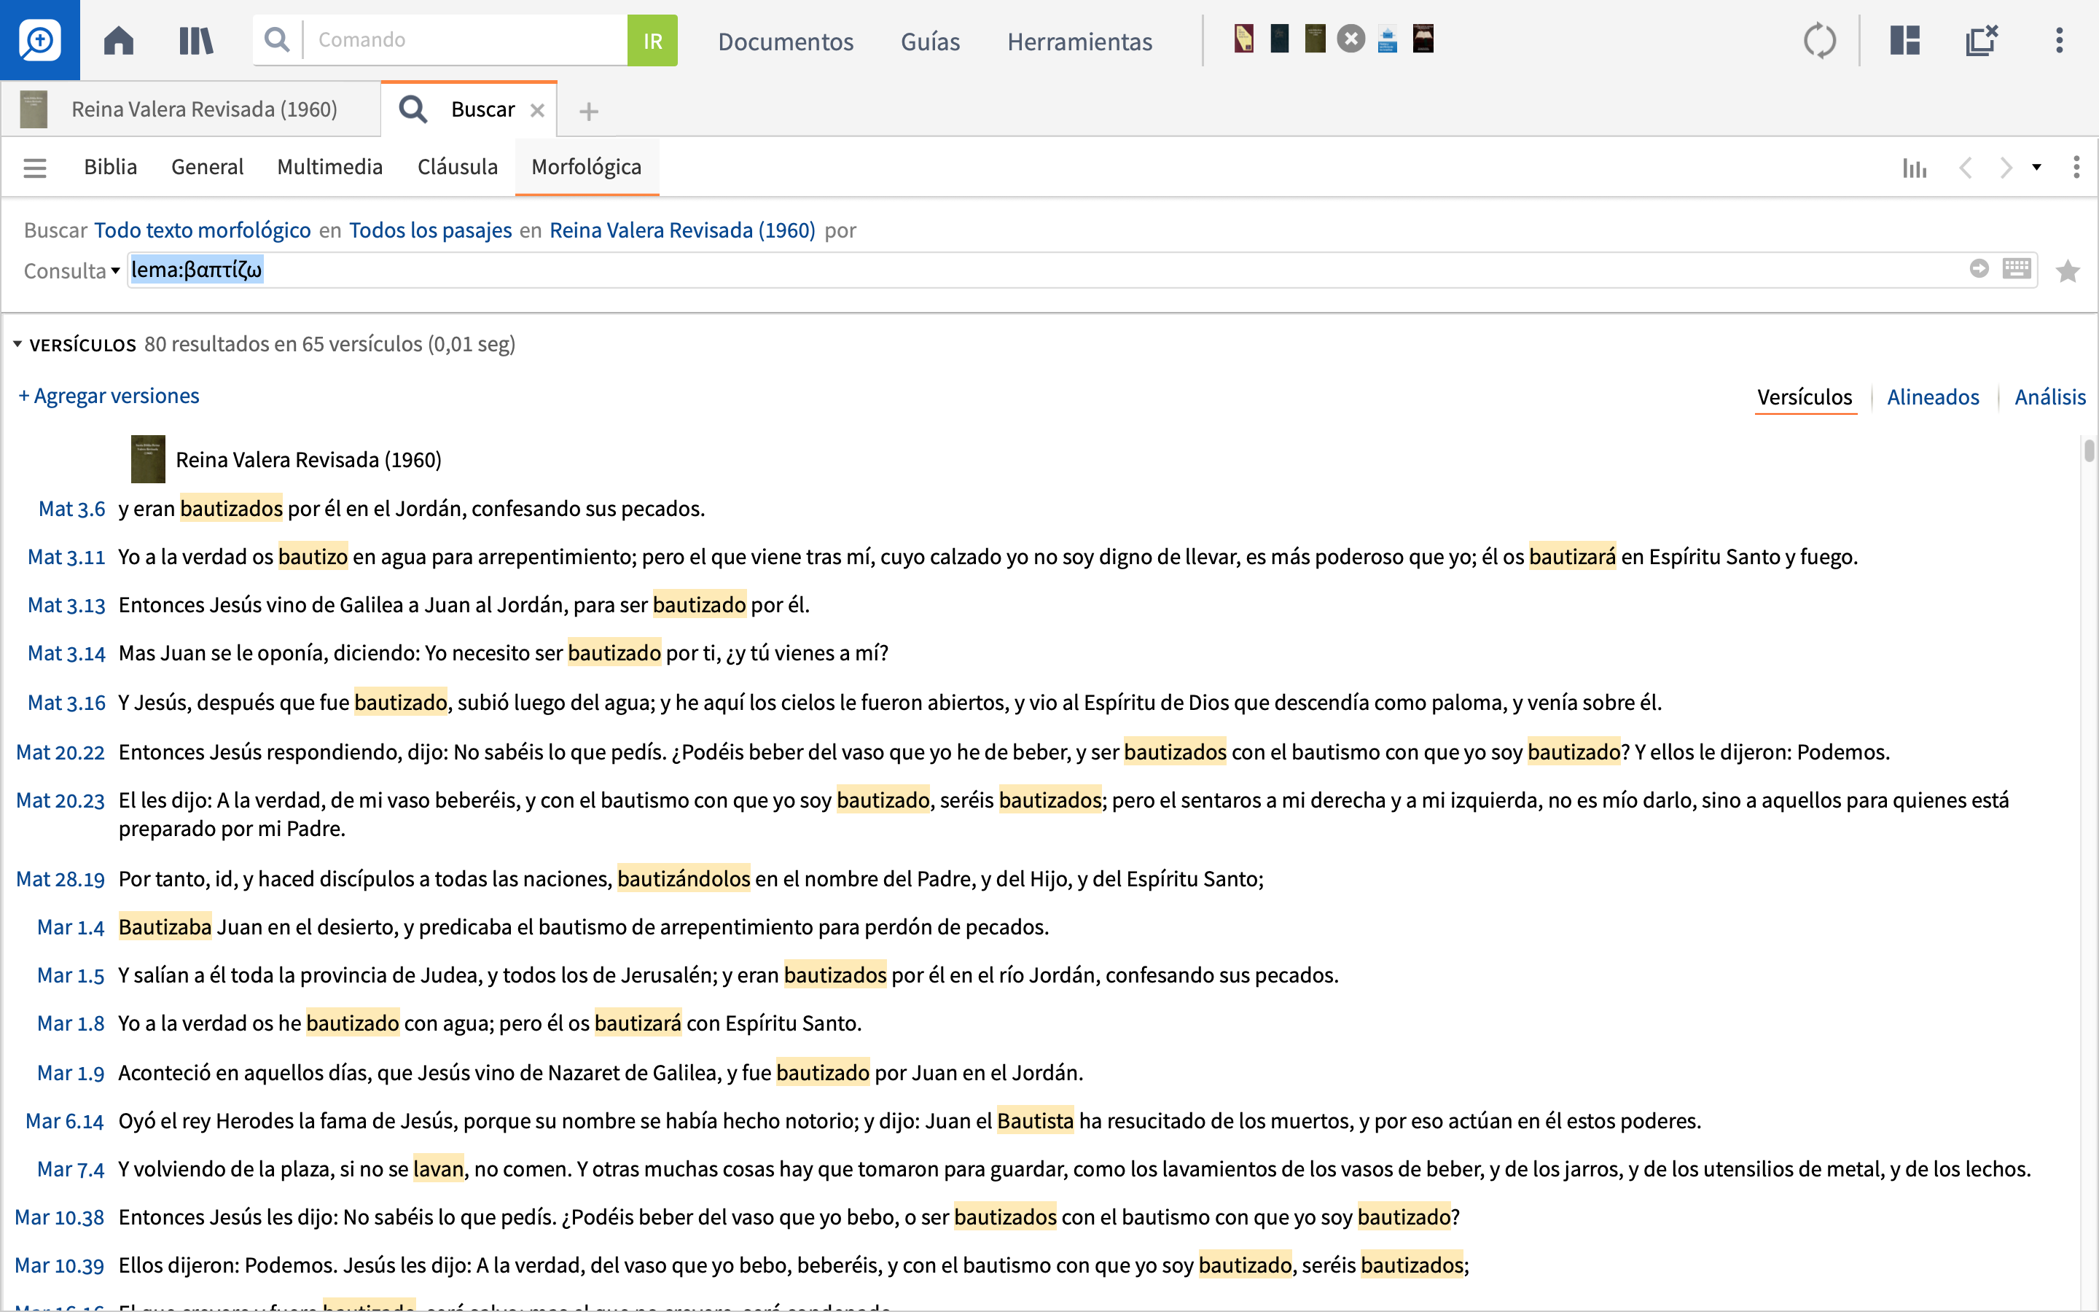Go back with left chevron arrow
The width and height of the screenshot is (2099, 1312).
point(1966,168)
